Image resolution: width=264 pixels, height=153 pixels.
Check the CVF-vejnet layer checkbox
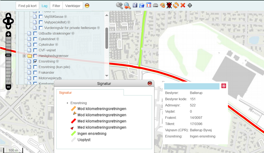point(35,50)
